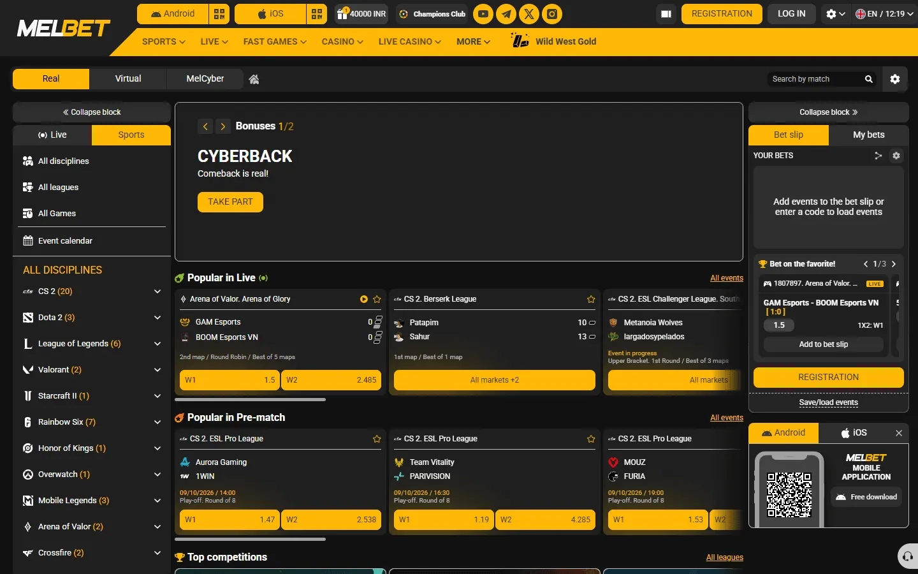Switch to the My bets tab
The width and height of the screenshot is (918, 574).
[869, 135]
